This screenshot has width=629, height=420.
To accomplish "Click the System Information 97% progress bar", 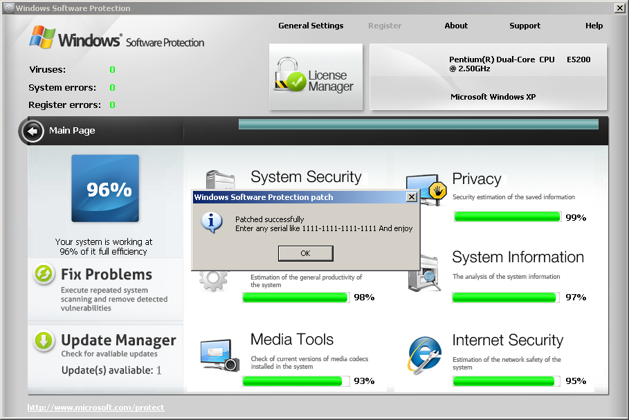I will click(x=504, y=298).
